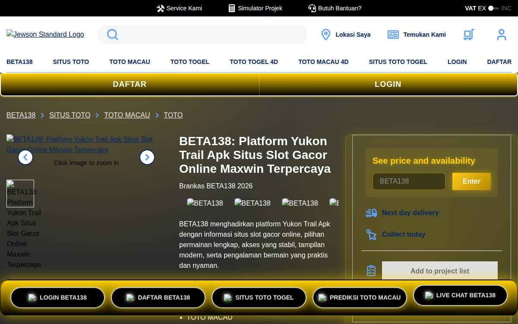Open the TOTO TOGEL 4D menu item
The height and width of the screenshot is (324, 518).
(x=254, y=62)
